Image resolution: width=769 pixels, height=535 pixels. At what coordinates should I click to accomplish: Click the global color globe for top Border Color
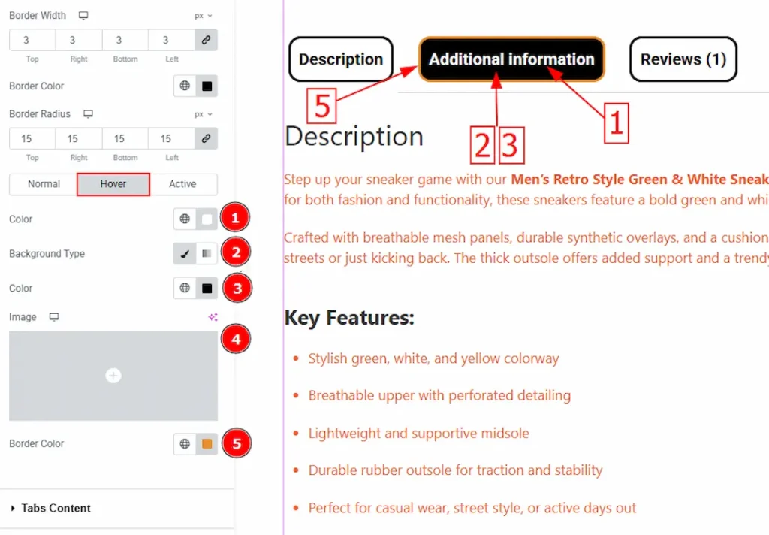pyautogui.click(x=185, y=86)
